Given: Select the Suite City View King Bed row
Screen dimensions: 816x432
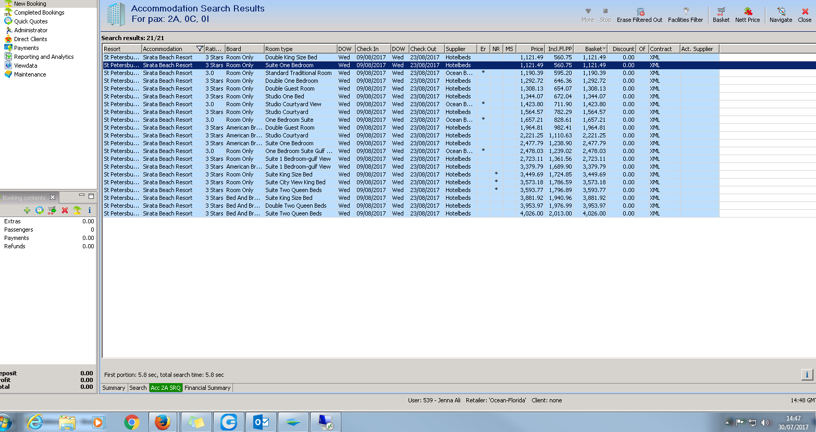Looking at the screenshot, I should pos(411,182).
